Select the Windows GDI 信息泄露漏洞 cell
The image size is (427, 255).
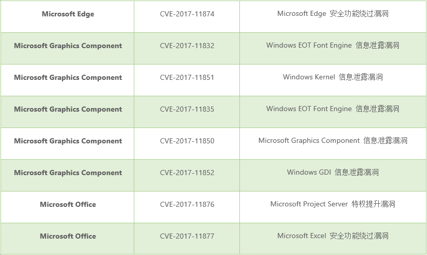point(333,173)
